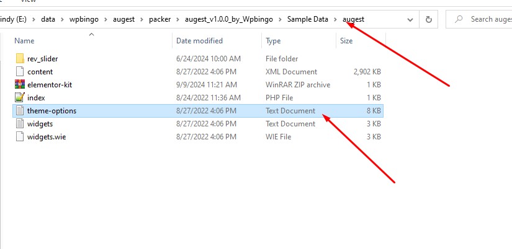This screenshot has width=512, height=249.
Task: Click the widgets text document icon
Action: coord(19,123)
